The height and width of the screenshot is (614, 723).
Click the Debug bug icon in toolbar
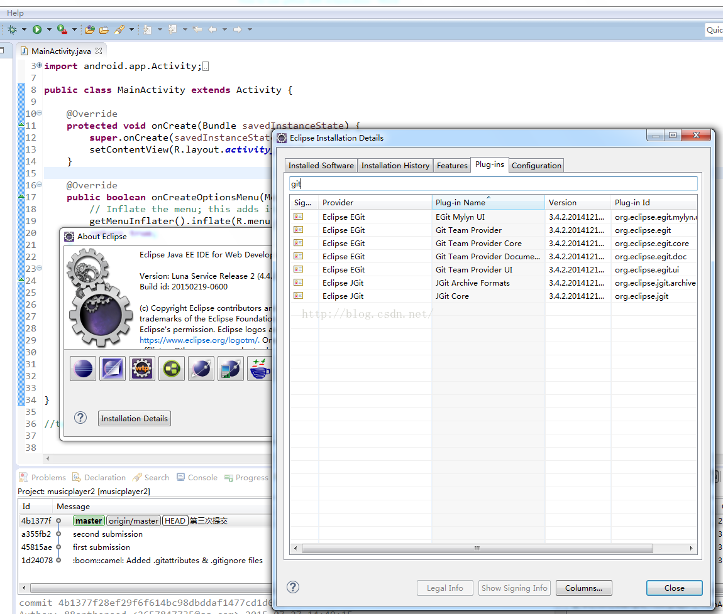[13, 30]
